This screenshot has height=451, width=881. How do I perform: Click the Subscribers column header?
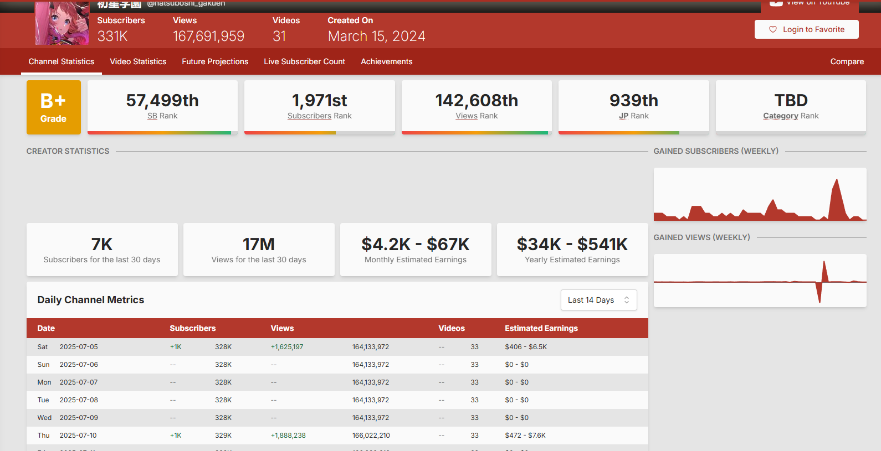point(193,328)
